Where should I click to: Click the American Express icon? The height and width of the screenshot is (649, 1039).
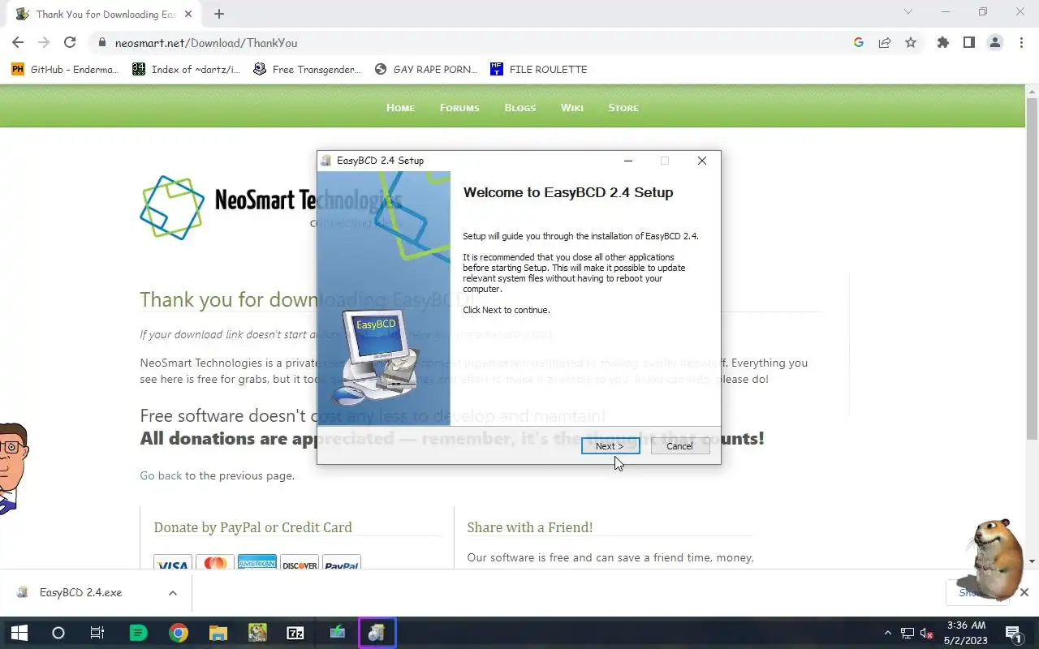257,563
